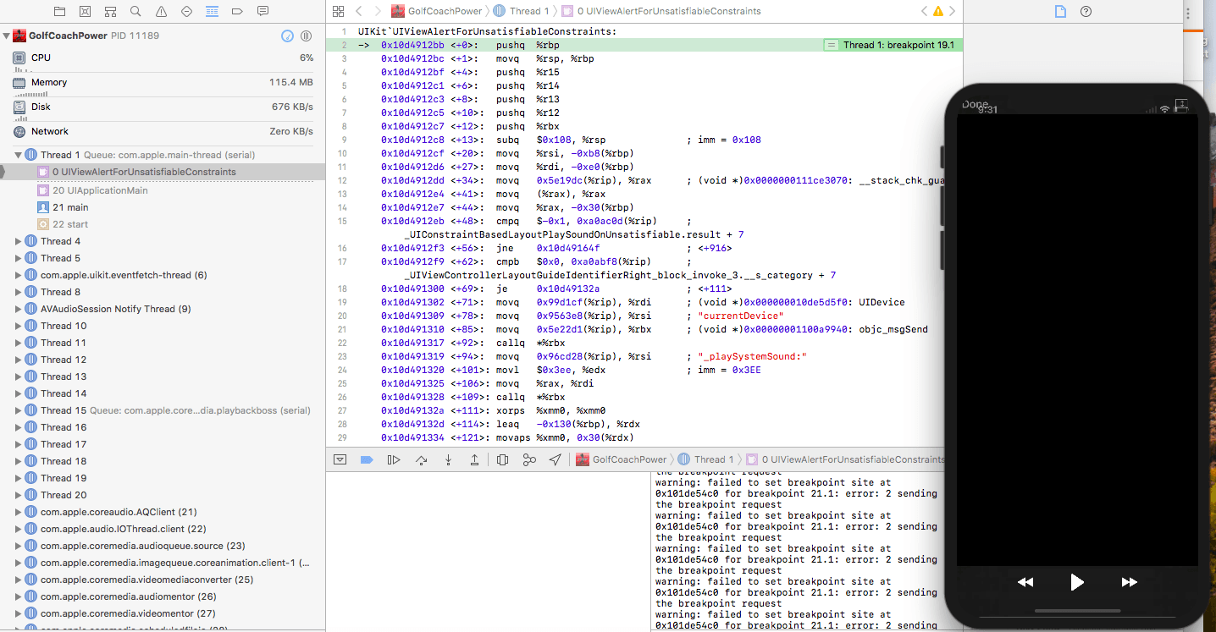This screenshot has width=1216, height=632.
Task: Select the Network gauge row
Action: click(163, 131)
